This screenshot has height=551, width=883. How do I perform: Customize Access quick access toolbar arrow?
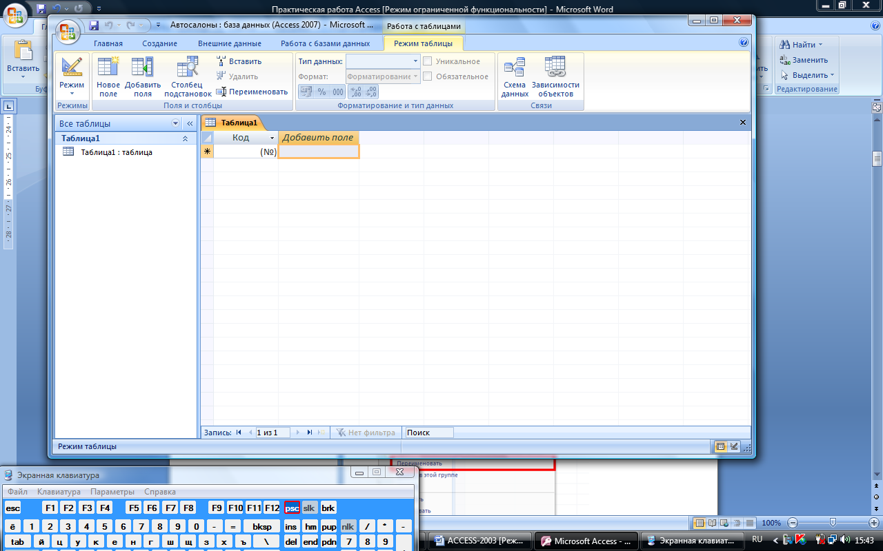tap(158, 25)
